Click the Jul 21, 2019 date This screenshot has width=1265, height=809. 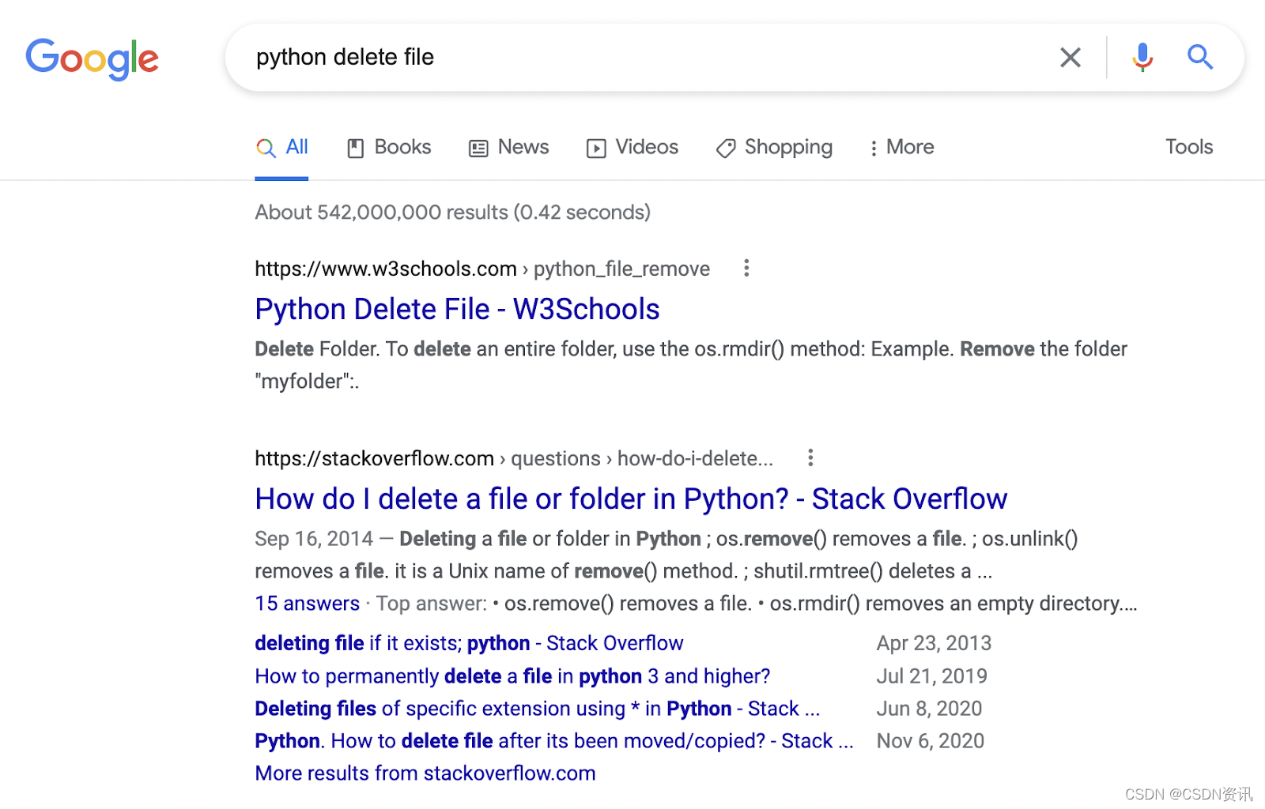pyautogui.click(x=931, y=677)
